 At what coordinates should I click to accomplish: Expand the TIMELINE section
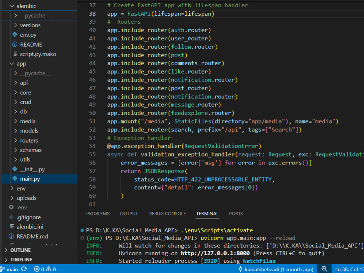pyautogui.click(x=6, y=260)
